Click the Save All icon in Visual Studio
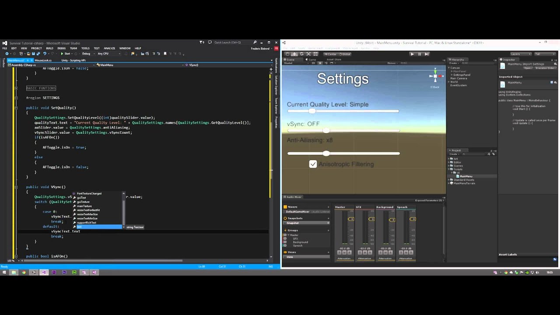 [x=39, y=53]
